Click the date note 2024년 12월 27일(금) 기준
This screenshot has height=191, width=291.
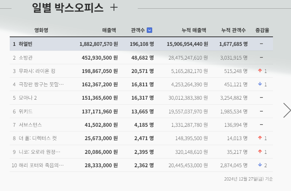coord(248,179)
